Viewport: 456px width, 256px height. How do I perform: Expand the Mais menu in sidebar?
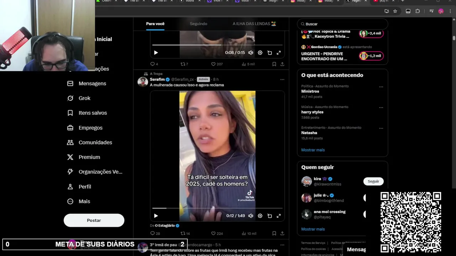click(79, 201)
